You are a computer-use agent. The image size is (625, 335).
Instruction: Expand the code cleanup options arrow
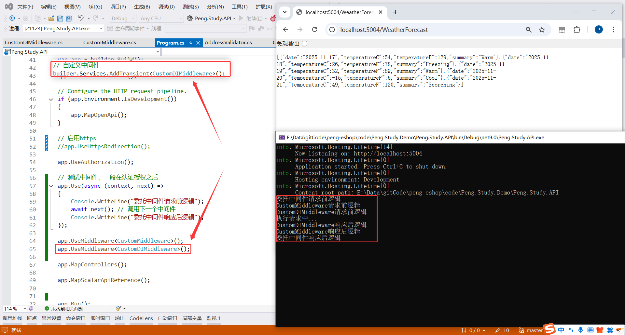pos(124,308)
